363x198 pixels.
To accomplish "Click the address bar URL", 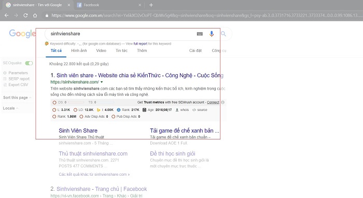I will point(206,16).
